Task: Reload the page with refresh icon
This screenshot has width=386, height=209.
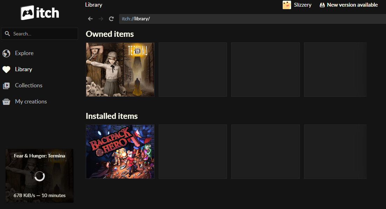Action: [111, 19]
